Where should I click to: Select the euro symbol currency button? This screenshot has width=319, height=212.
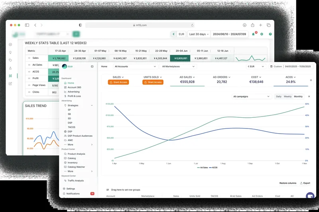[173, 34]
